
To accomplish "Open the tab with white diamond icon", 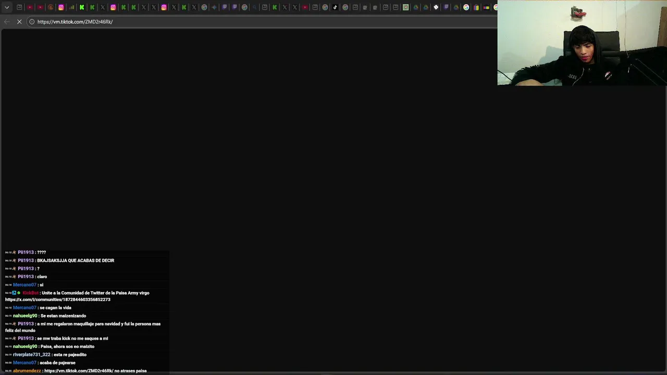I will click(436, 7).
